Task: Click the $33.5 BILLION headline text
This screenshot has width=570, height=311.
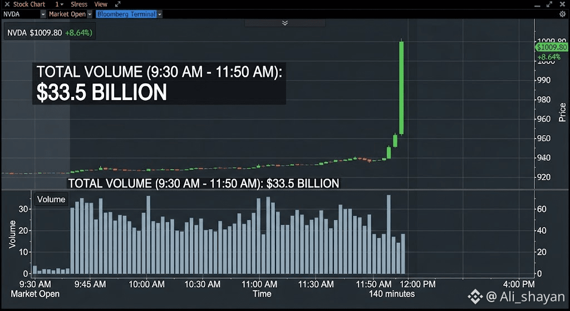Action: click(x=102, y=92)
